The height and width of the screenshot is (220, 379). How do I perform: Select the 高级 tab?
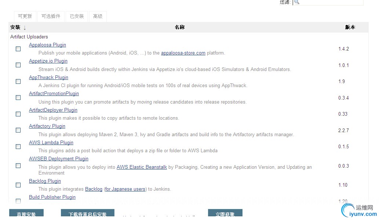pos(98,16)
